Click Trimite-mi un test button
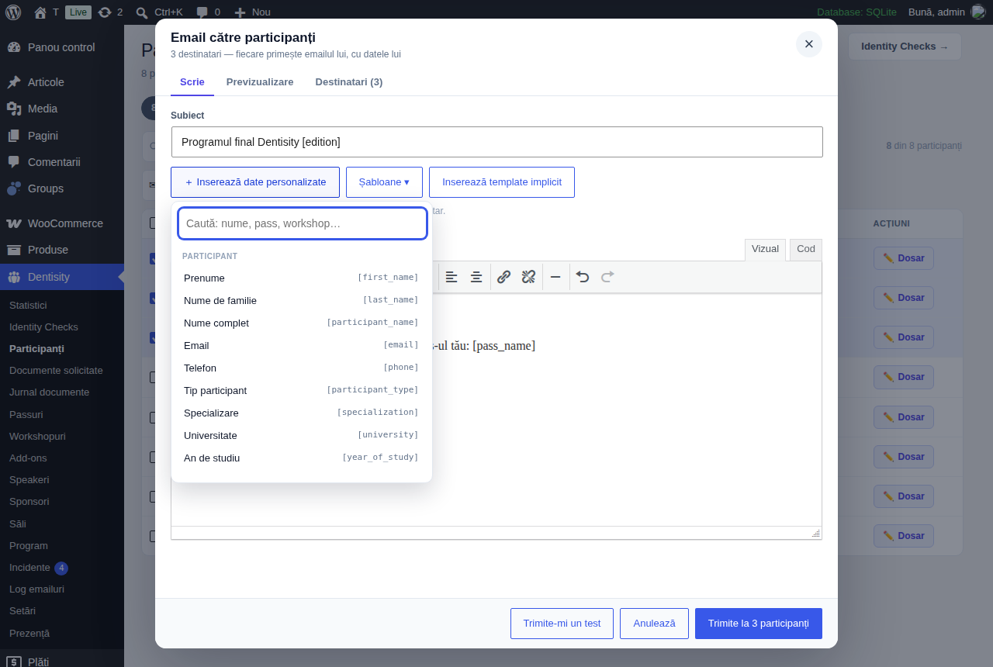The height and width of the screenshot is (667, 993). coord(562,624)
